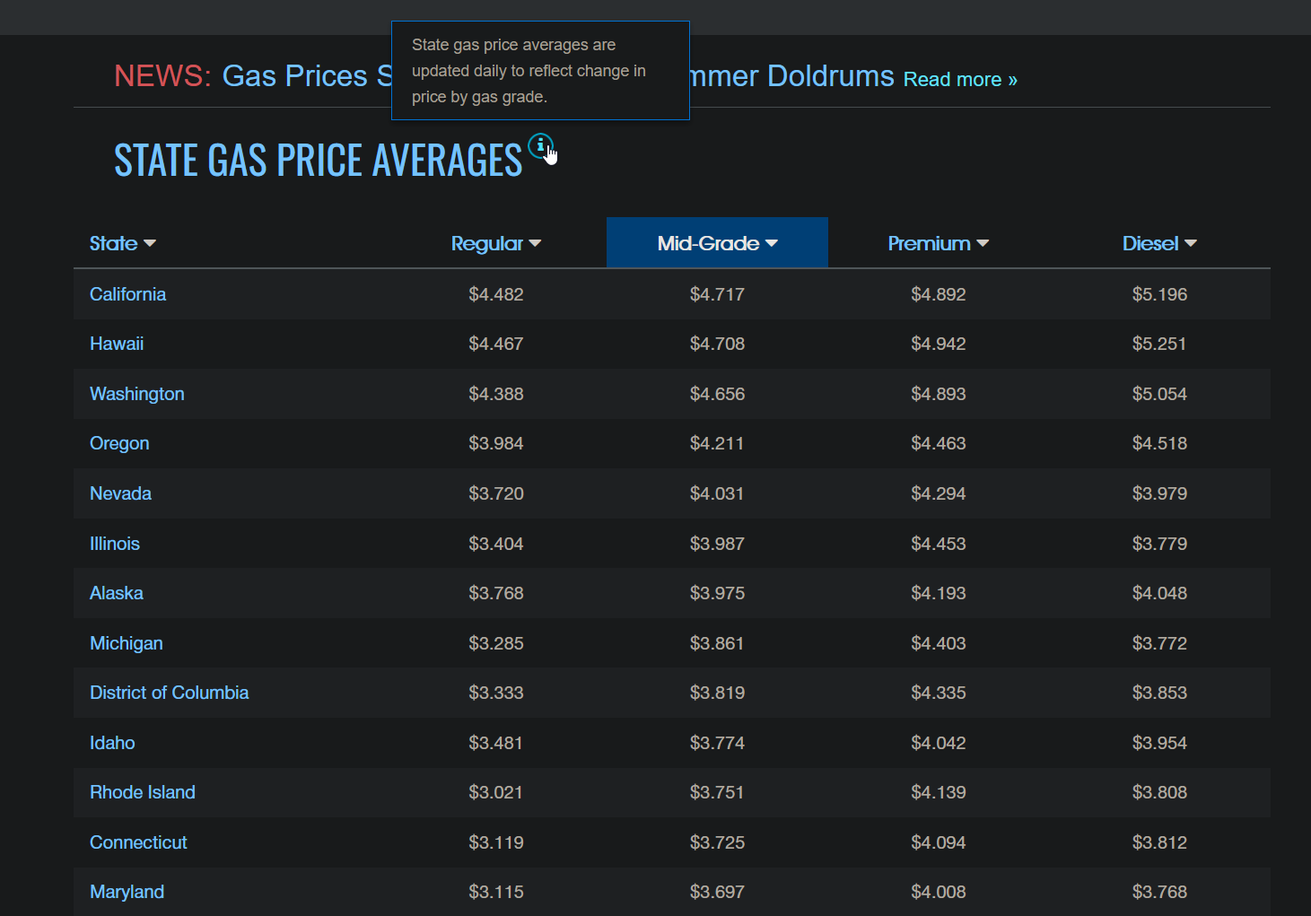Sort by Diesel price column
The width and height of the screenshot is (1311, 916).
click(1159, 243)
